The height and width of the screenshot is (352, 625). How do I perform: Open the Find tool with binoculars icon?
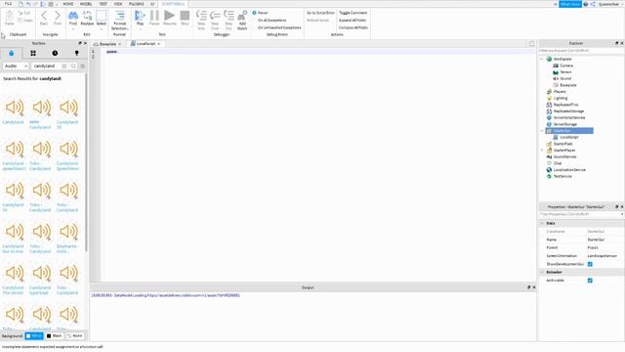tap(73, 18)
